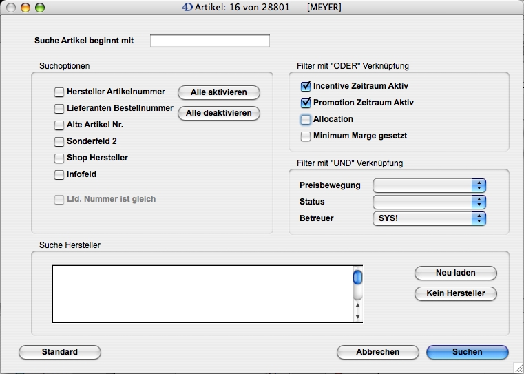
Task: Click the Alle deaktivieren button
Action: [218, 113]
